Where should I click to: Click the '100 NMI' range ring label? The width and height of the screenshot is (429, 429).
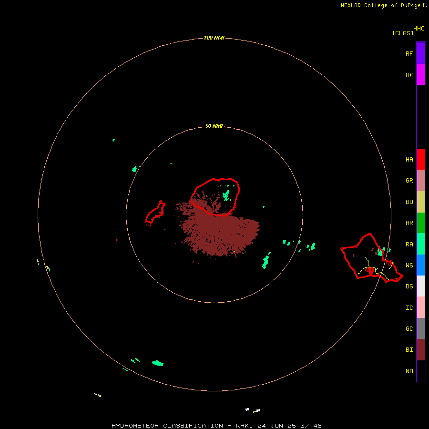point(214,38)
